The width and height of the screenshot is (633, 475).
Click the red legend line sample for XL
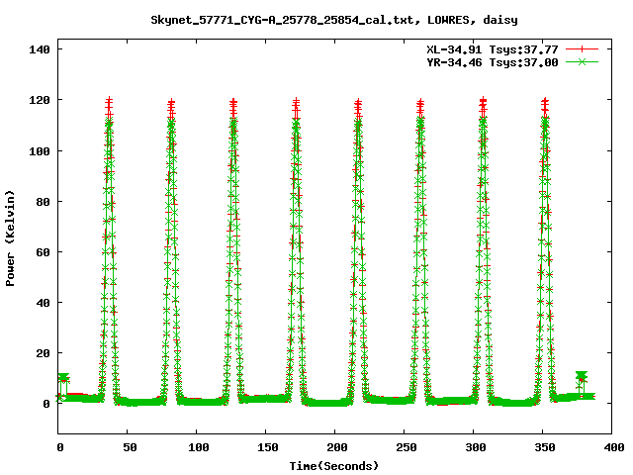coord(582,49)
